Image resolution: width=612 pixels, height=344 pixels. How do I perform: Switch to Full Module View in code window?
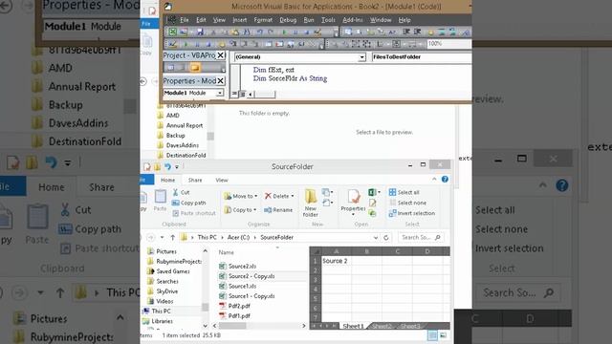pos(242,94)
